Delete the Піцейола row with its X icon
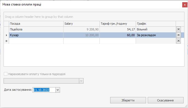This screenshot has width=188, height=108. click(178, 29)
